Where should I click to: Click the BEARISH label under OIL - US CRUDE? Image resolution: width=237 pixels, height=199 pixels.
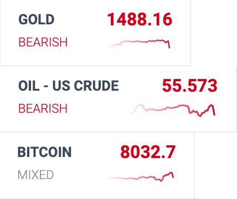pos(43,108)
